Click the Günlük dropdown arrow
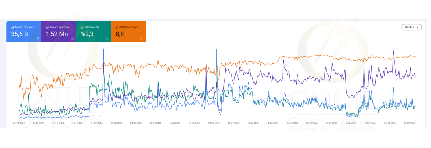The width and height of the screenshot is (431, 148). 417,27
